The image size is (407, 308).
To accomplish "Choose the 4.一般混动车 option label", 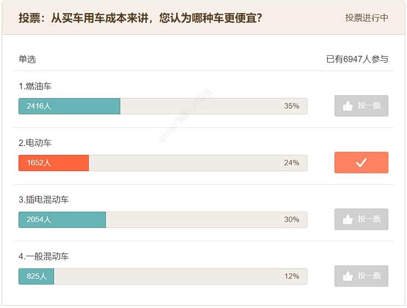I will tap(44, 257).
